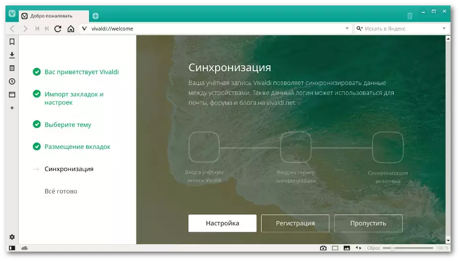Viewport: 460px width, 261px height.
Task: Select the Добро пожаловать tab
Action: (x=54, y=16)
